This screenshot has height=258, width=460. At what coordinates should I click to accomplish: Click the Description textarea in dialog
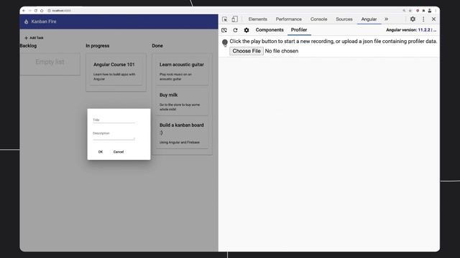tap(114, 135)
